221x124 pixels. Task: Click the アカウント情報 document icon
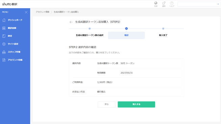pyautogui.click(x=4, y=60)
